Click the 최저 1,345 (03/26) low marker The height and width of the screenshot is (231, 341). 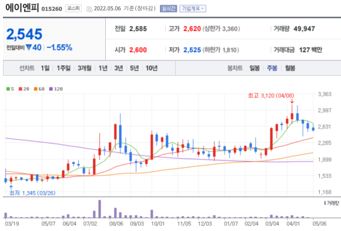click(32, 193)
